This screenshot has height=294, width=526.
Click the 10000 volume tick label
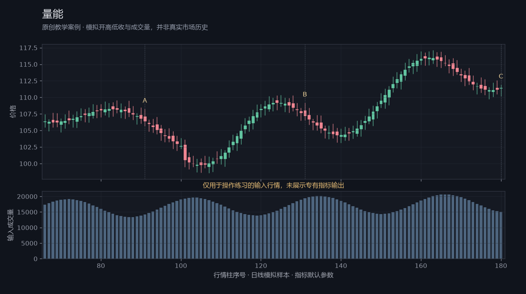click(28, 228)
